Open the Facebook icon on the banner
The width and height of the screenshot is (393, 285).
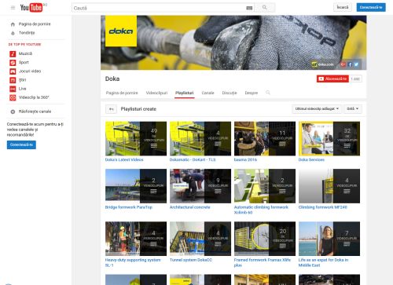pyautogui.click(x=350, y=64)
